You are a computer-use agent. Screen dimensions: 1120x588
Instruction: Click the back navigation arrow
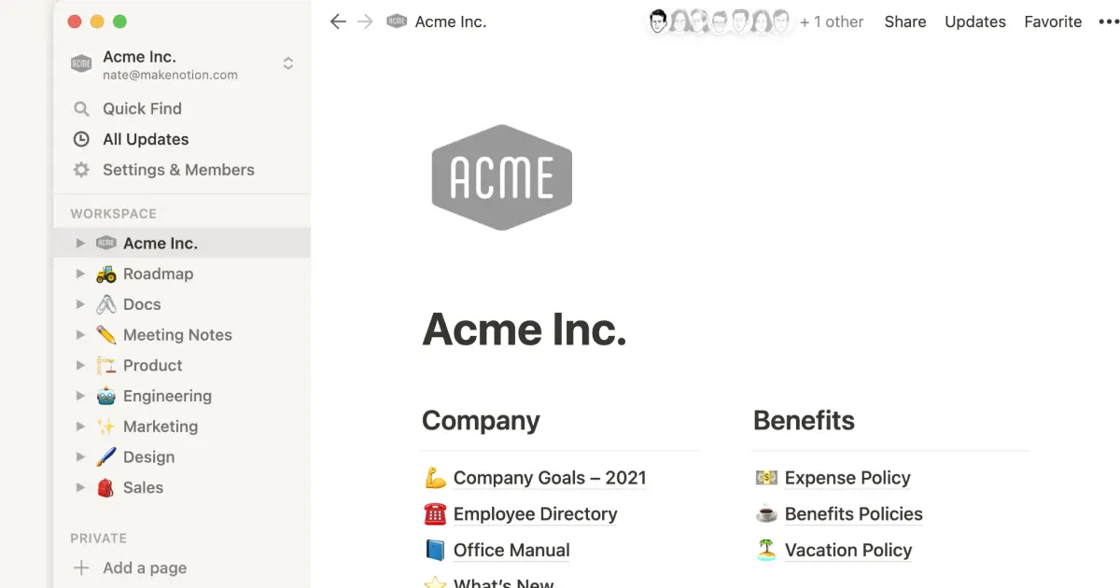[338, 21]
